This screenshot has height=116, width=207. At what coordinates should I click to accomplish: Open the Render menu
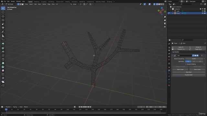coord(13,1)
